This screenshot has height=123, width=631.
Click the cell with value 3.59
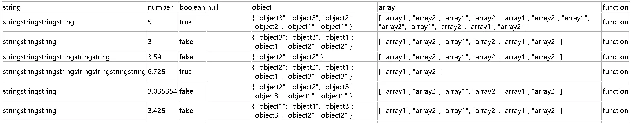[x=162, y=57]
